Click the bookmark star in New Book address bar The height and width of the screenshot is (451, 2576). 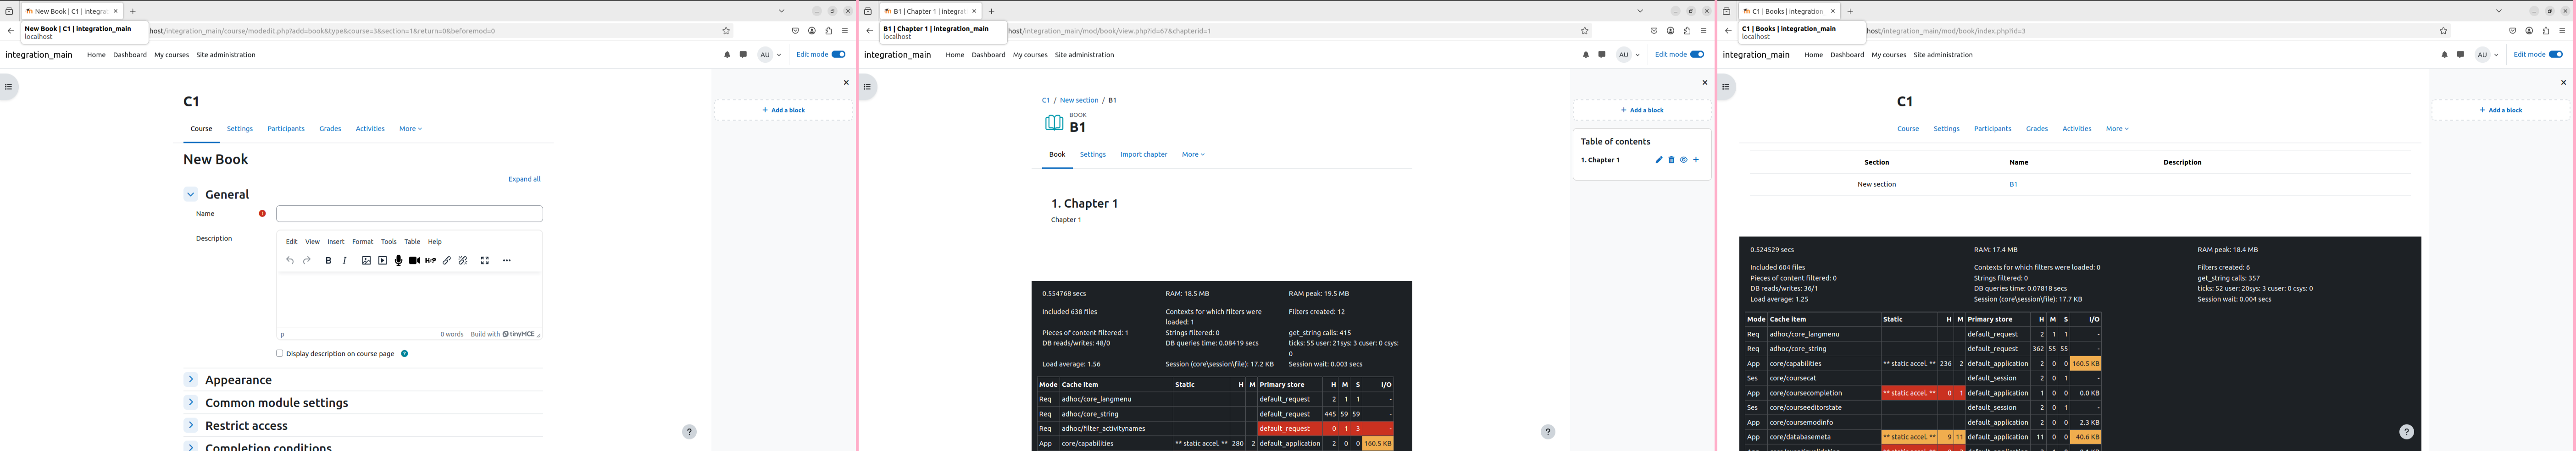726,31
